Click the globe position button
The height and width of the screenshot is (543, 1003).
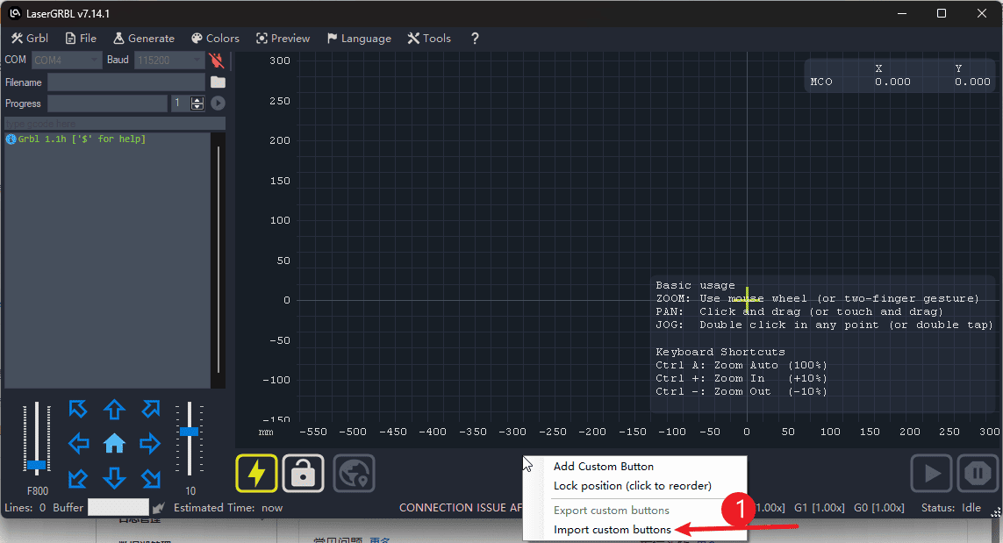(x=355, y=474)
